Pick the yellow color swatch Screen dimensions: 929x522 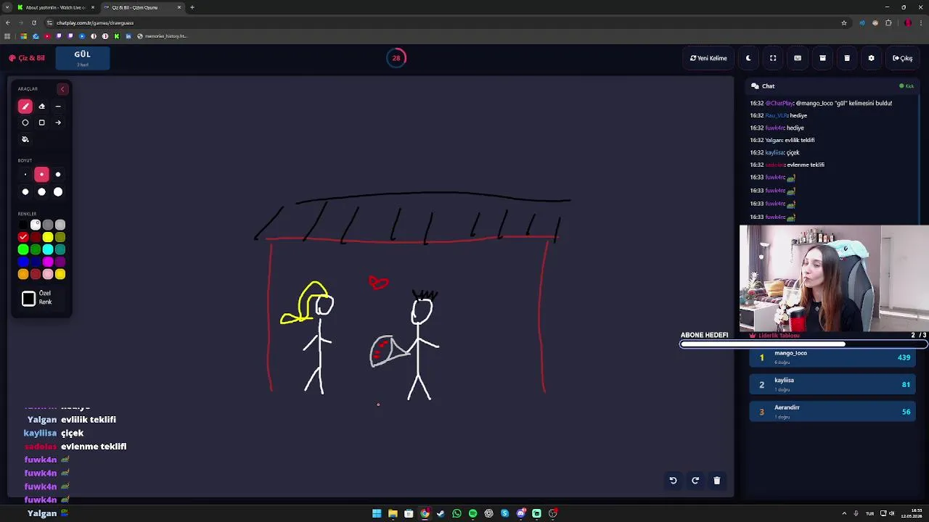tap(48, 237)
